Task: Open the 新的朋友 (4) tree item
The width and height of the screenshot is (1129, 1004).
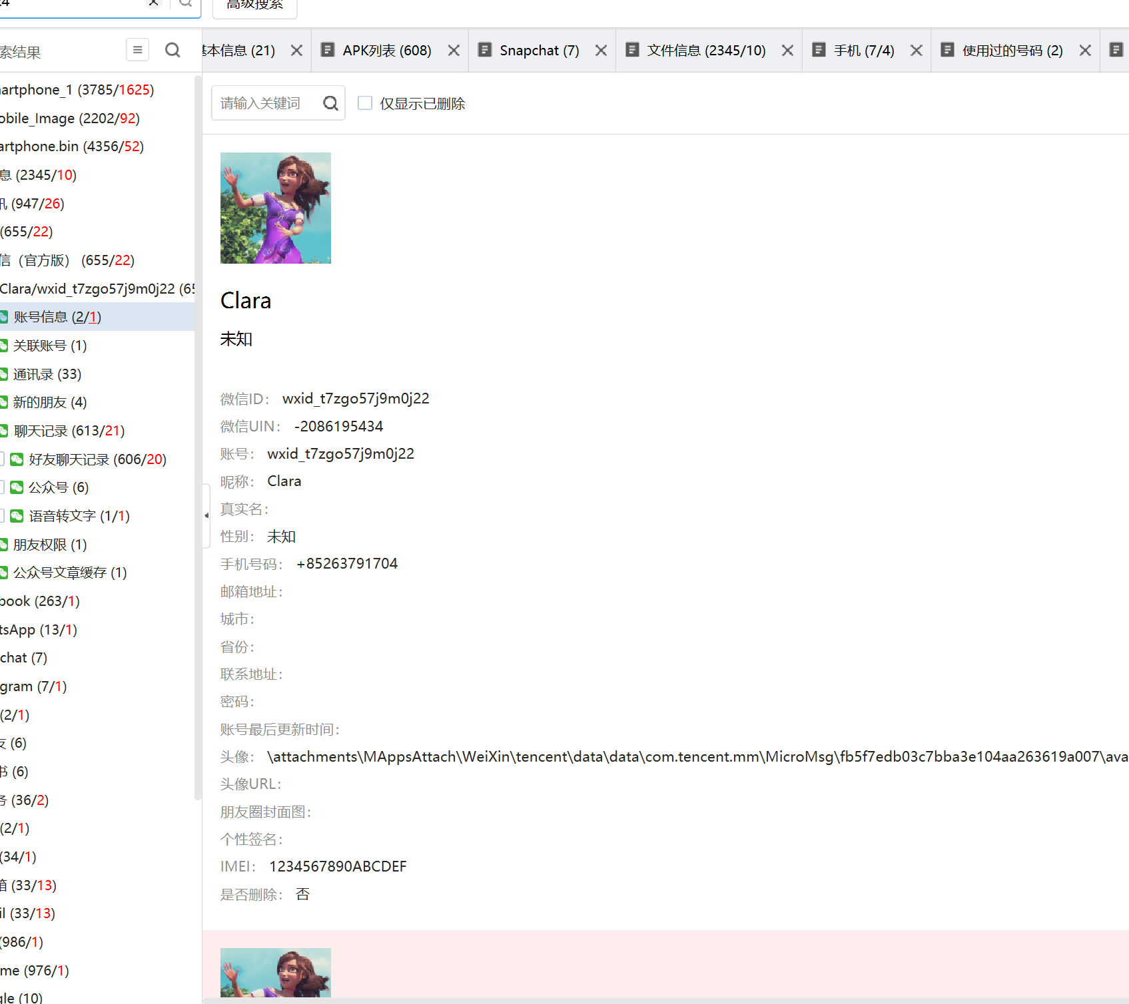Action: pyautogui.click(x=50, y=402)
